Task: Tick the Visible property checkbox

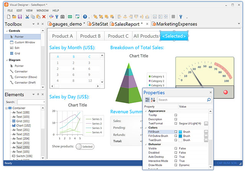Action: [176, 148]
